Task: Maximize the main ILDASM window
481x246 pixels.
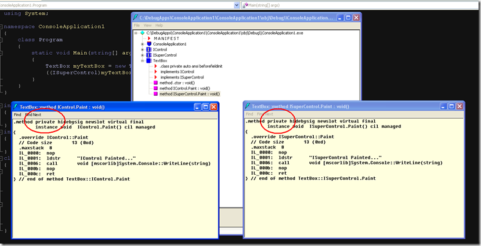Action: click(348, 18)
